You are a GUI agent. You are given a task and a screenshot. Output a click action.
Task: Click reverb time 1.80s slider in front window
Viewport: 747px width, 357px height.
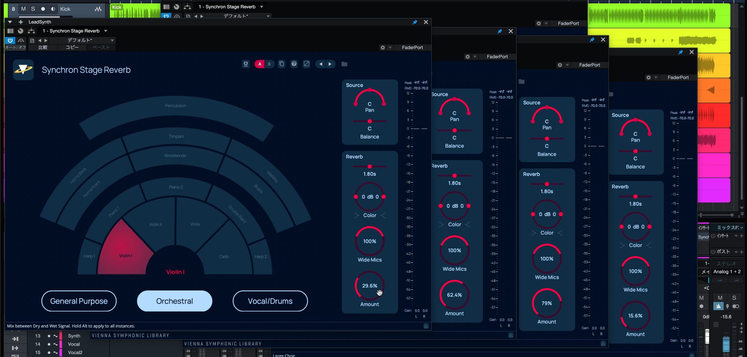pyautogui.click(x=369, y=167)
